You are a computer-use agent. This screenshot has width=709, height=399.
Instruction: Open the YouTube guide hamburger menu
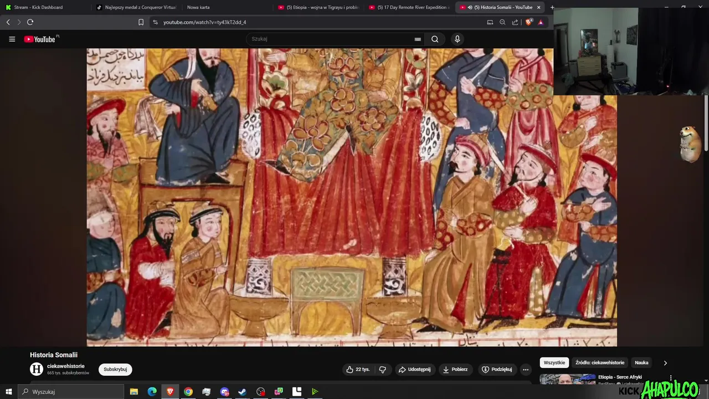click(x=12, y=39)
